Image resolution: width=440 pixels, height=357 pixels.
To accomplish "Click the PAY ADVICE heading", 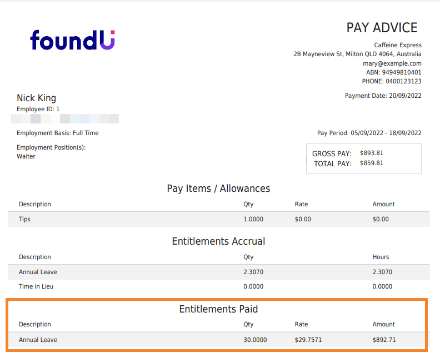I will [382, 28].
